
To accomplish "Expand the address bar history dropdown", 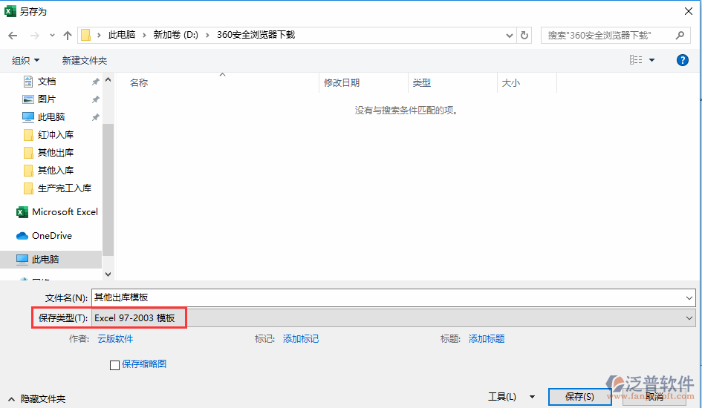I will pyautogui.click(x=509, y=35).
